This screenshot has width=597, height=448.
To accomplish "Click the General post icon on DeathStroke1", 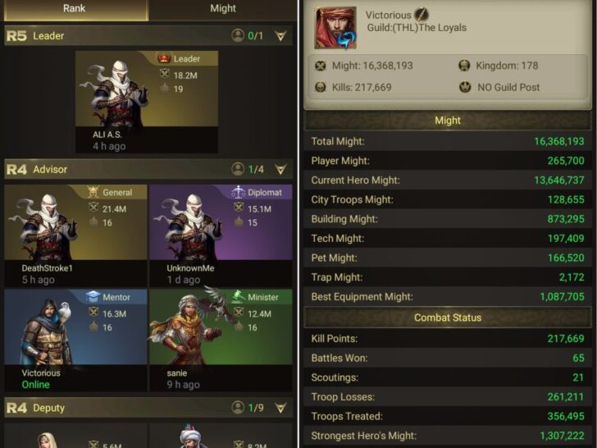I will 93,192.
